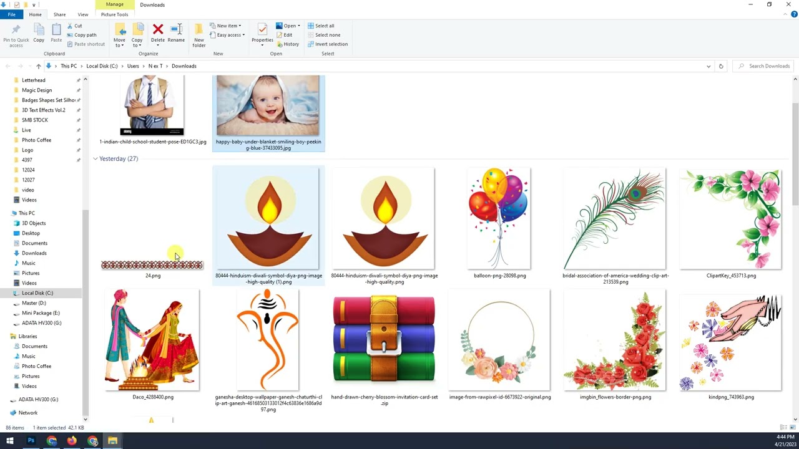Click the File Explorer taskbar icon
799x449 pixels.
point(112,441)
